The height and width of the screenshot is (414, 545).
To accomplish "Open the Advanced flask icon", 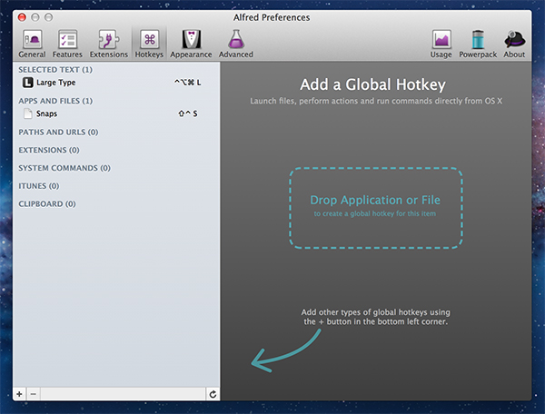I will coord(236,39).
